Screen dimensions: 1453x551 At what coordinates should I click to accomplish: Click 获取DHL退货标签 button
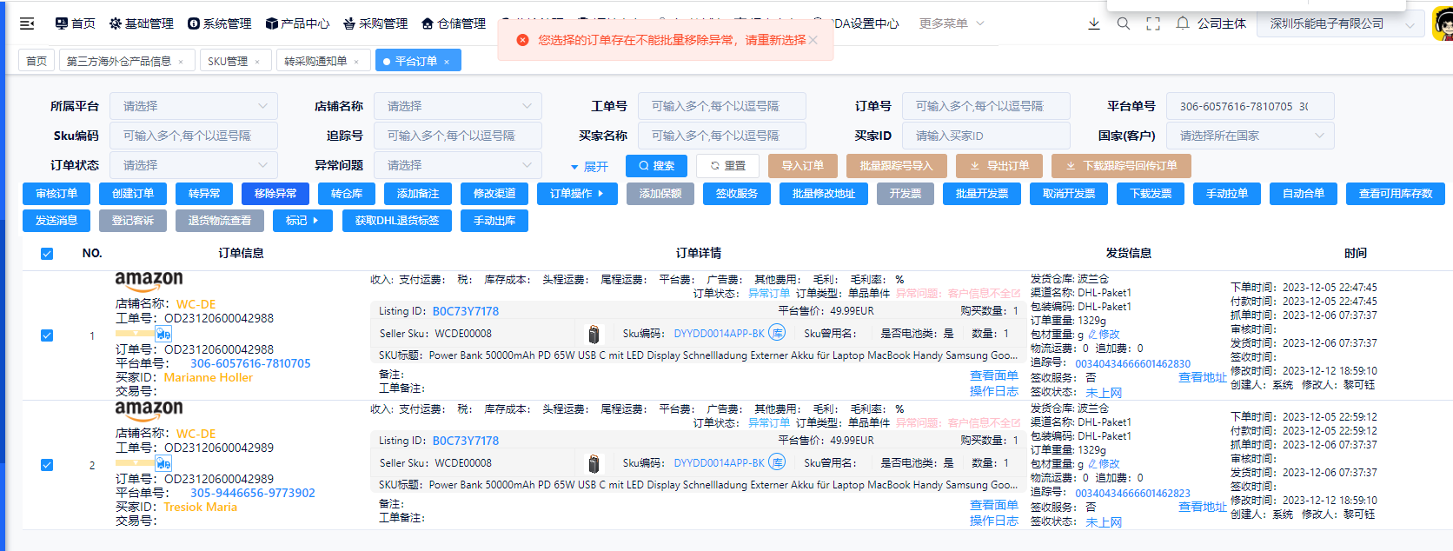(397, 221)
